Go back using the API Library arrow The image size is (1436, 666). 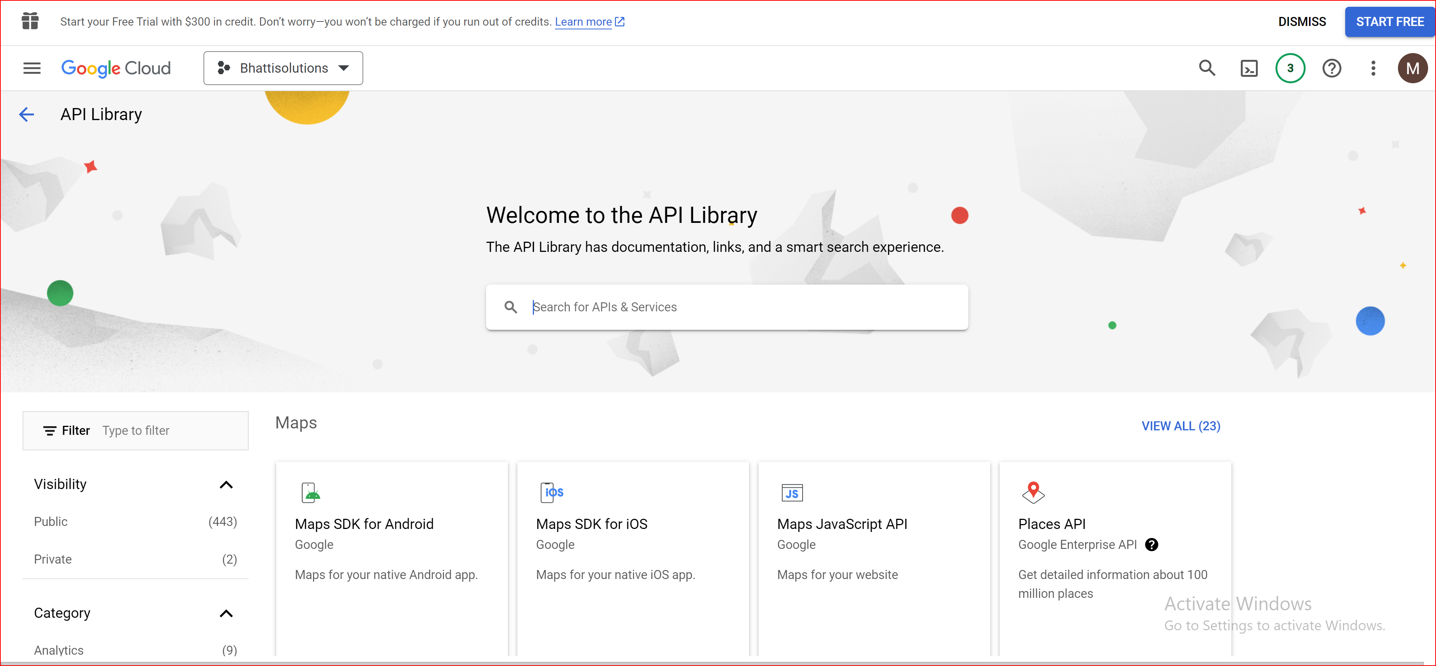pyautogui.click(x=26, y=114)
